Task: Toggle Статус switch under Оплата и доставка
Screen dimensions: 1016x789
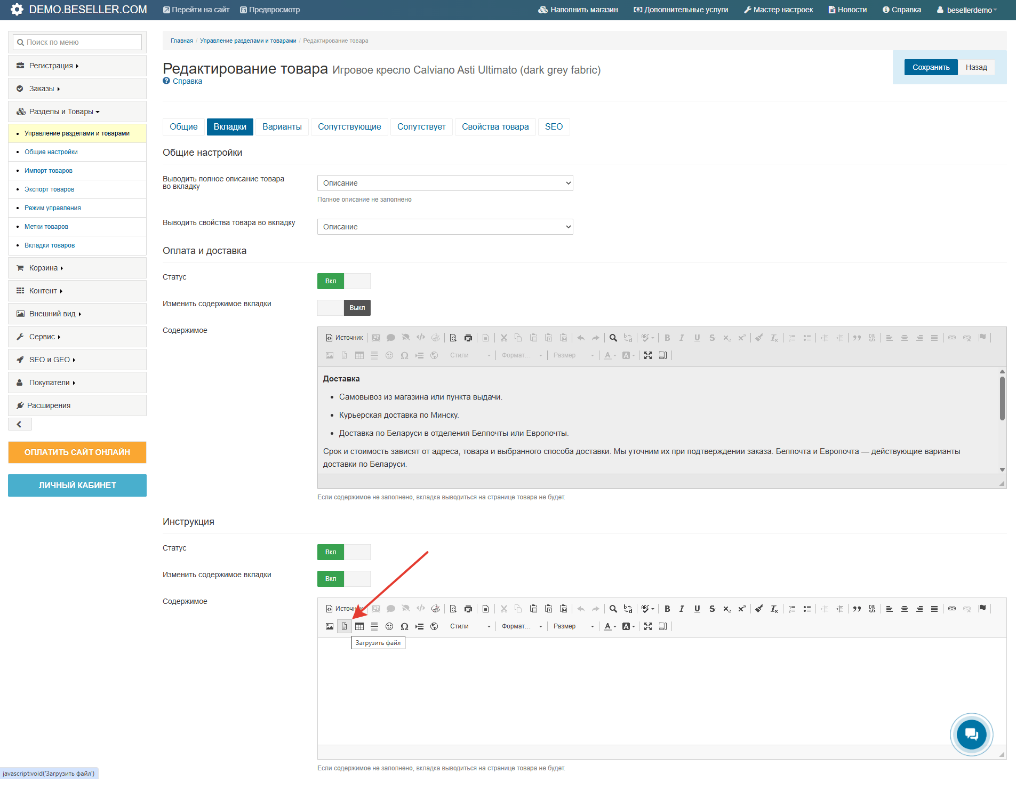Action: [x=344, y=281]
